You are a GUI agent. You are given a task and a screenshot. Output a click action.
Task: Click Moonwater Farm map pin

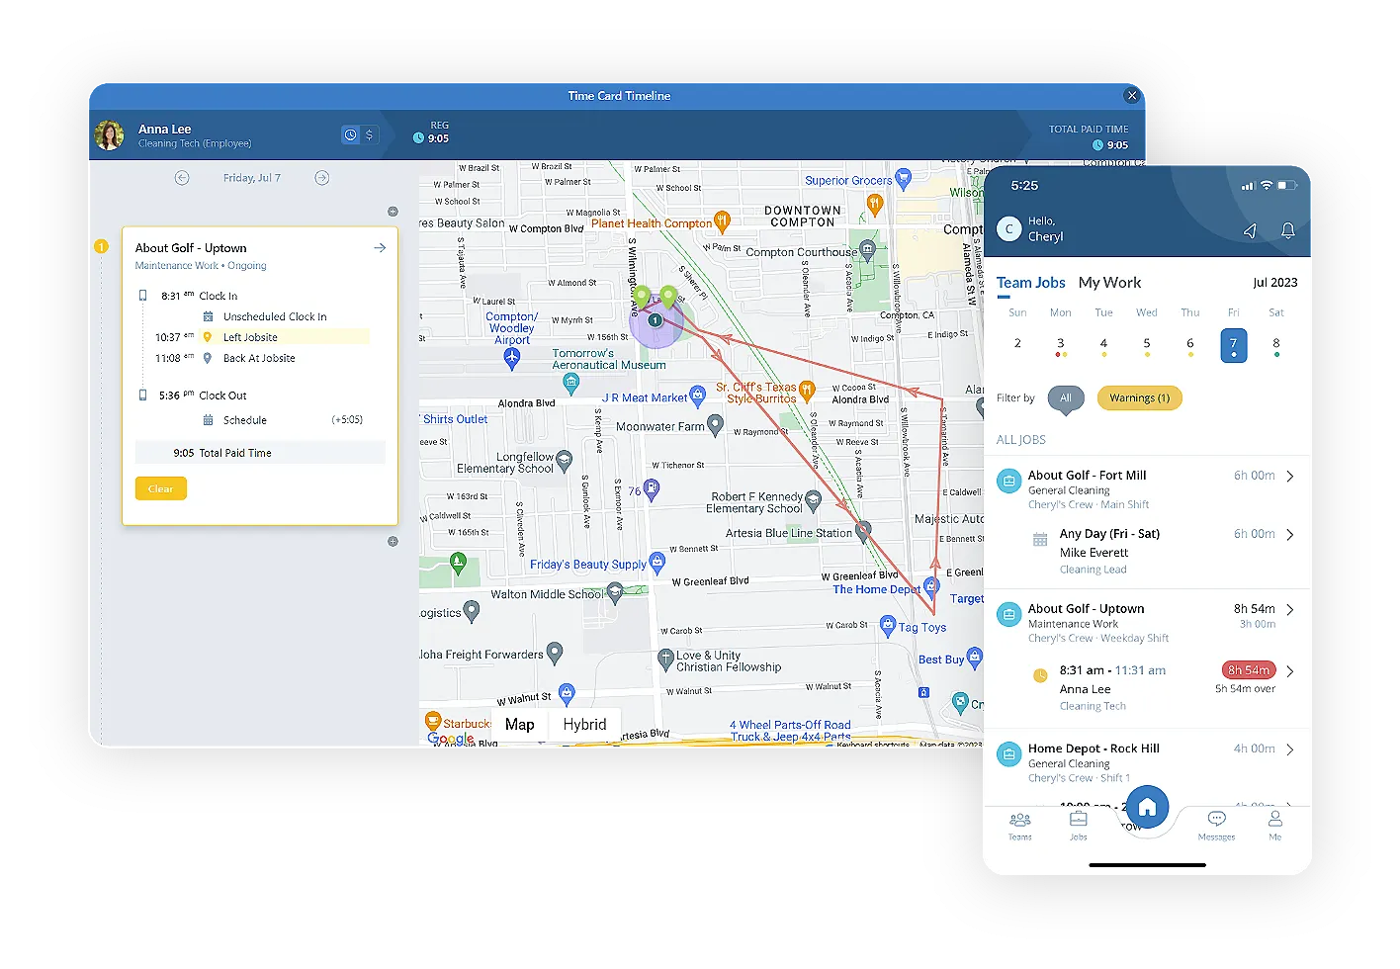pyautogui.click(x=716, y=426)
